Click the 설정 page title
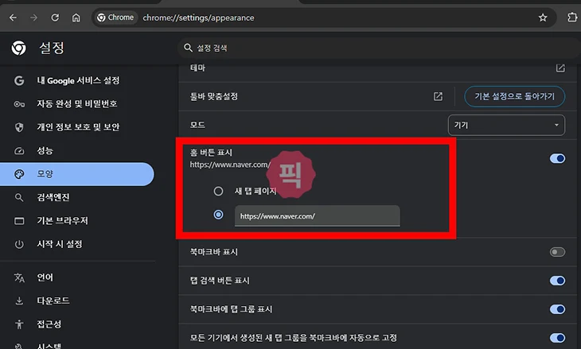Image resolution: width=581 pixels, height=349 pixels. [52, 48]
